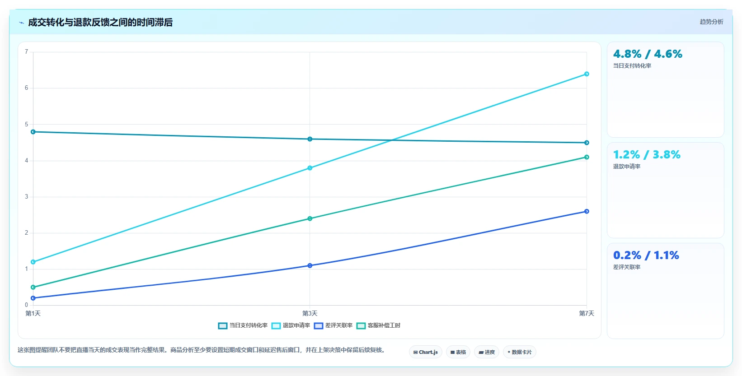The height and width of the screenshot is (376, 742).
Task: Click 退款申请率 data point at 第7天
Action: click(587, 74)
